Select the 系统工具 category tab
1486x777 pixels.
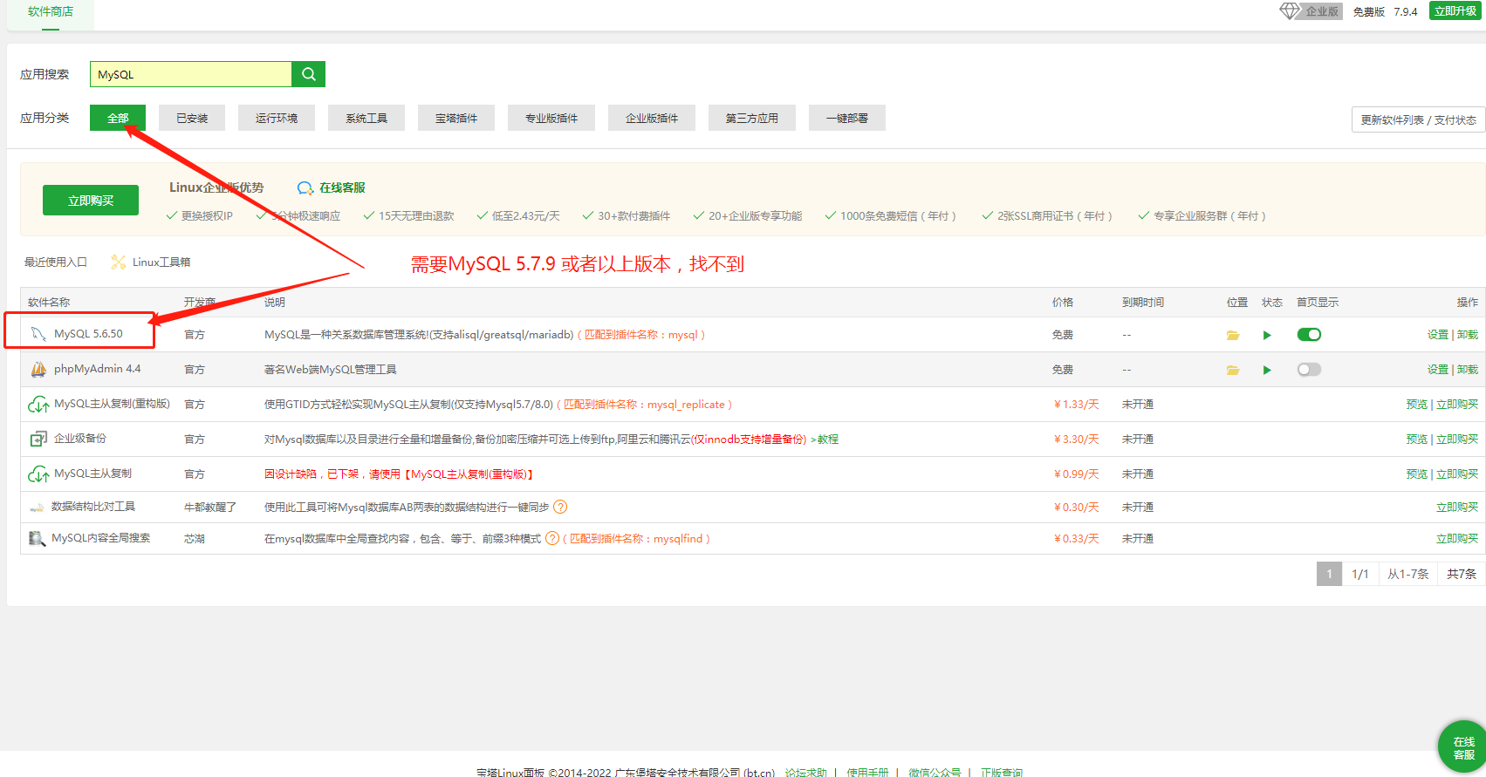tap(366, 118)
